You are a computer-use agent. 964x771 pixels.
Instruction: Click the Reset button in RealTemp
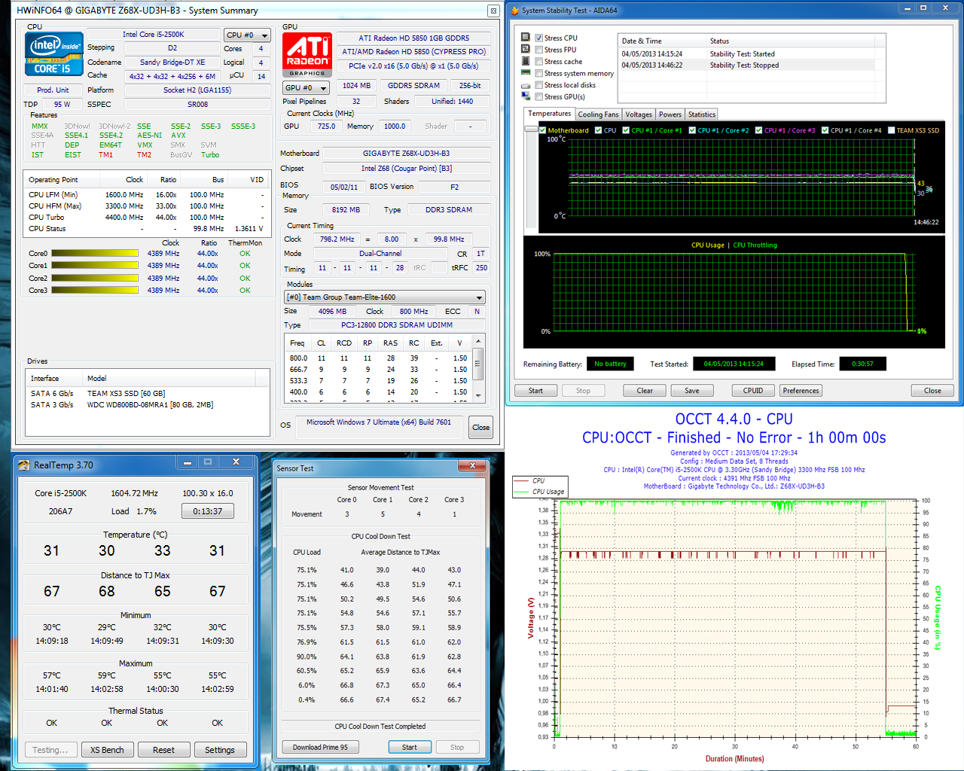pos(163,750)
